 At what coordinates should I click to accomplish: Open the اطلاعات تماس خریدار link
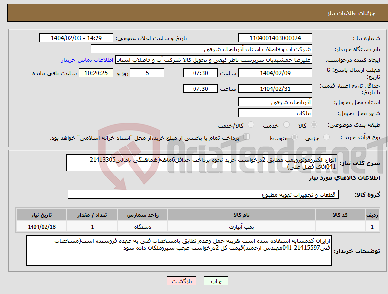(x=87, y=60)
